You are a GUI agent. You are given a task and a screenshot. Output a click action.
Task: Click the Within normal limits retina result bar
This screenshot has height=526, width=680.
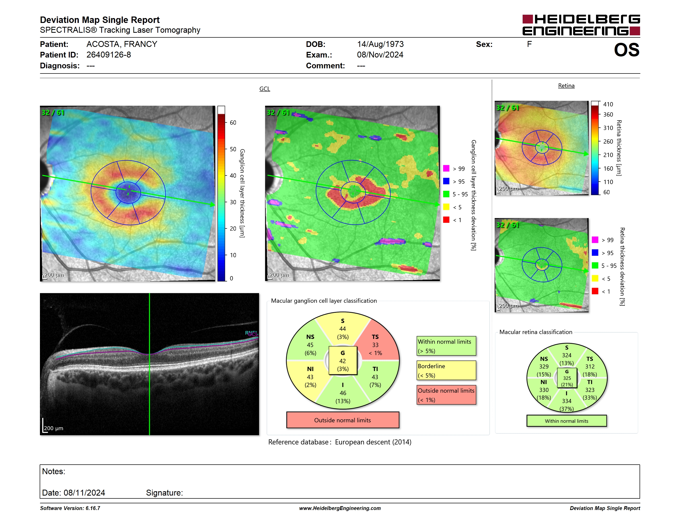click(566, 421)
